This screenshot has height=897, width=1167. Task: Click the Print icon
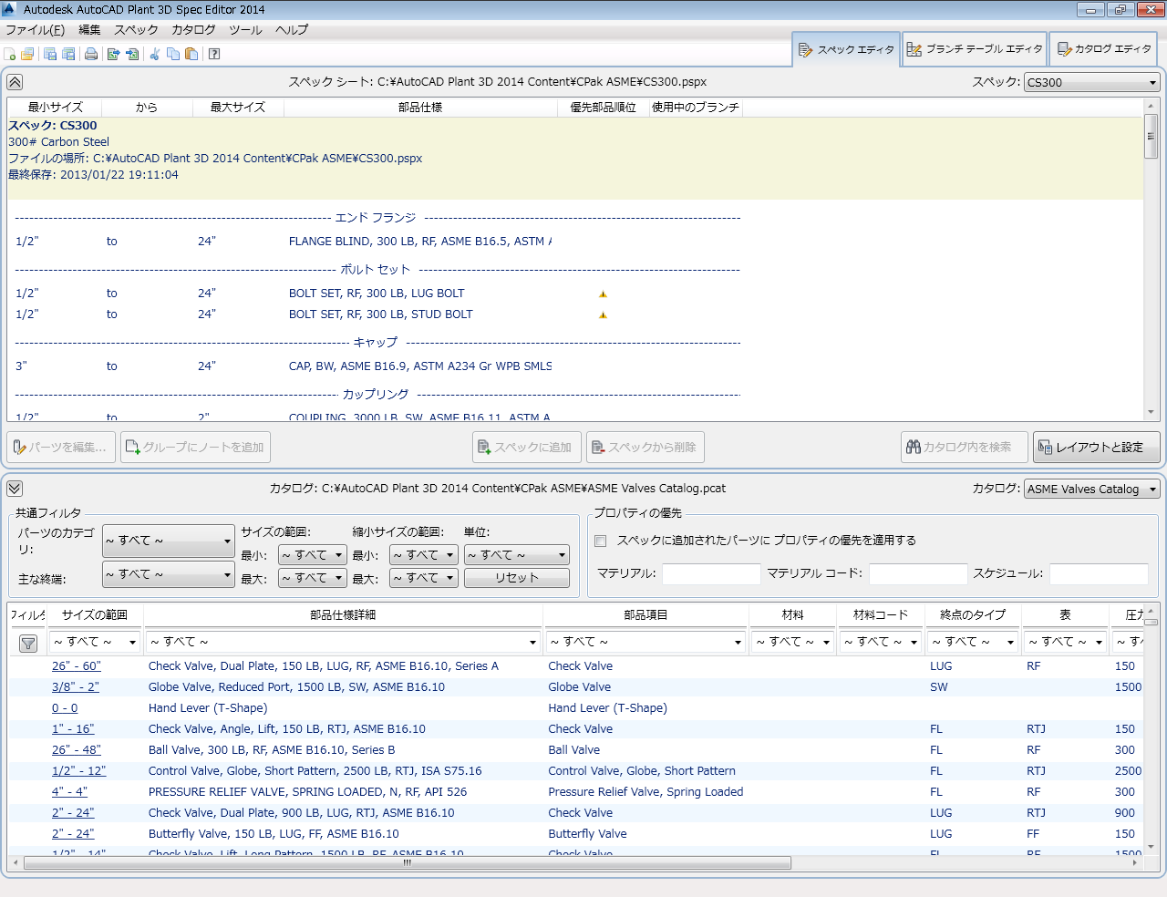coord(91,54)
